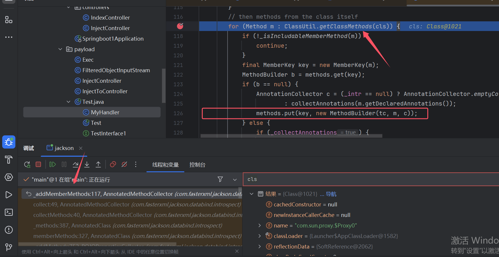Click the project tree vertical scrollbar
Image resolution: width=499 pixels, height=257 pixels.
[164, 85]
